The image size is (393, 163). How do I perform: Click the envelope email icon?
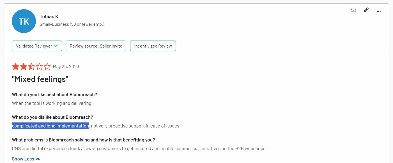click(353, 10)
